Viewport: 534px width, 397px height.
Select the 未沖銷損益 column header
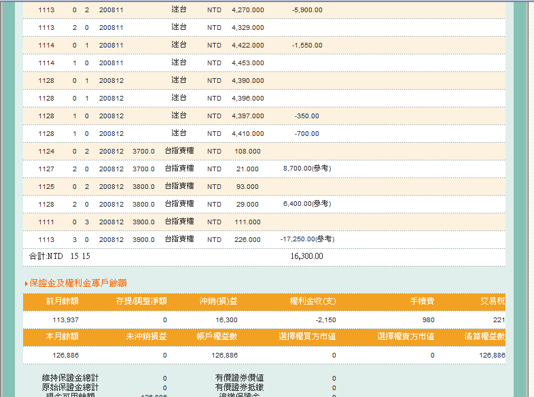pos(147,336)
